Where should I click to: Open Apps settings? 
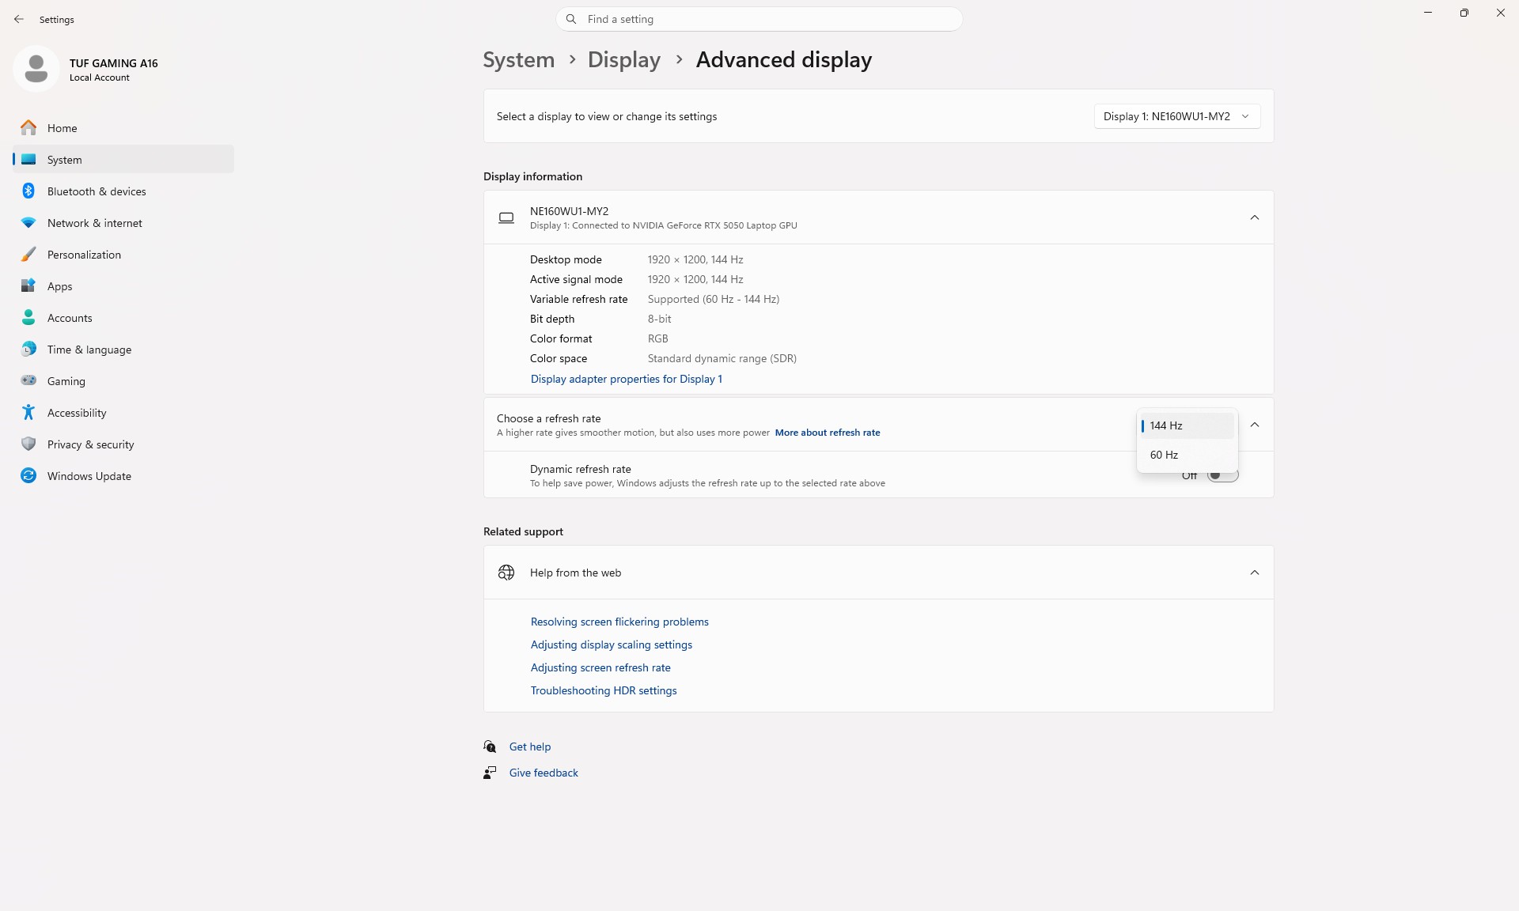pos(123,286)
